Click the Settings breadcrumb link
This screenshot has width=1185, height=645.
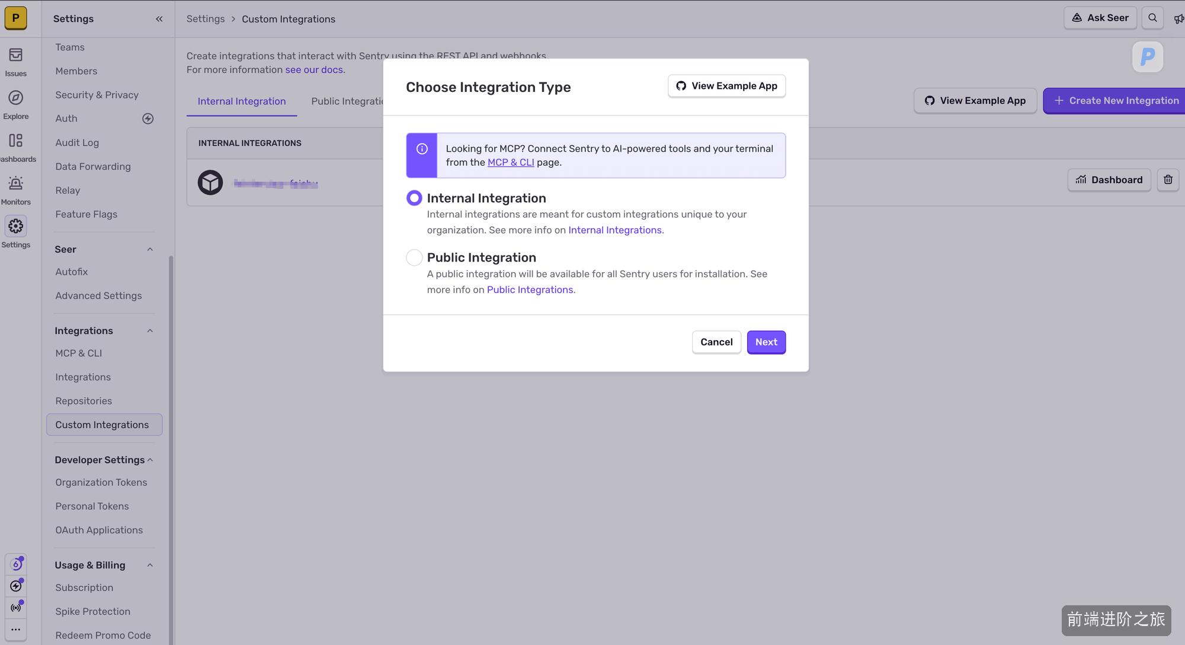(x=206, y=19)
